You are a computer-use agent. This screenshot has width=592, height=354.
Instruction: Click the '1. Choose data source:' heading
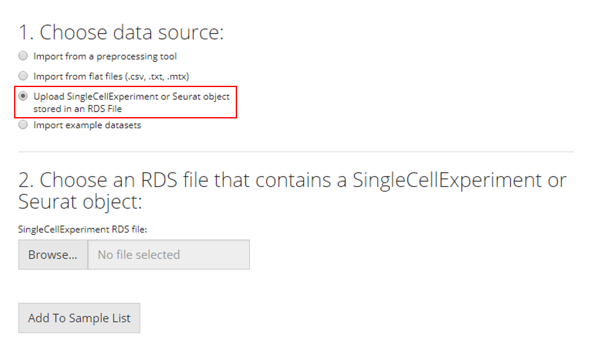121,32
